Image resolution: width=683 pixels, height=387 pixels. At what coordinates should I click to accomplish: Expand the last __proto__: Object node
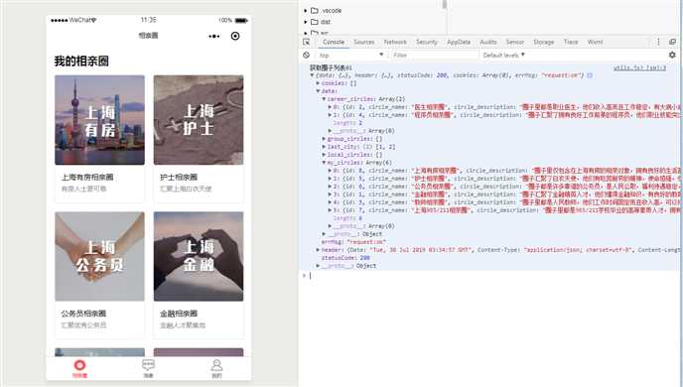point(318,266)
